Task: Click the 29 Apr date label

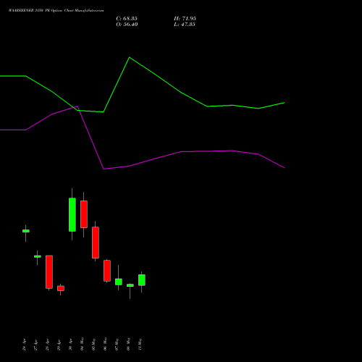Action: (x=59, y=345)
